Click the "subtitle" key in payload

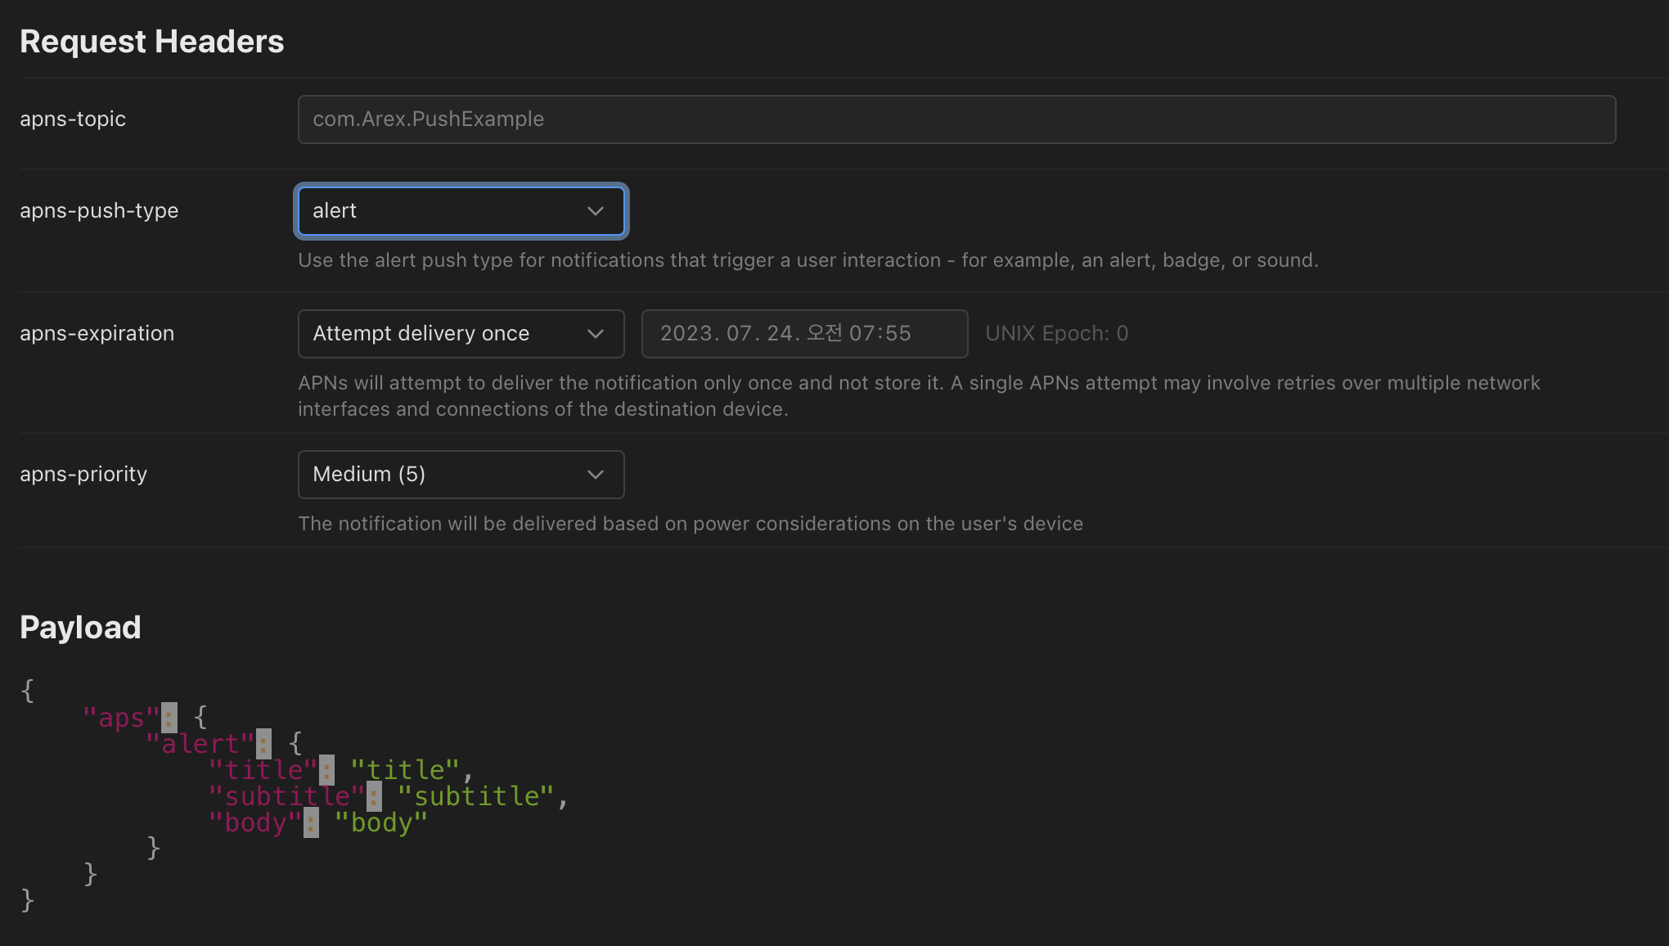point(286,796)
